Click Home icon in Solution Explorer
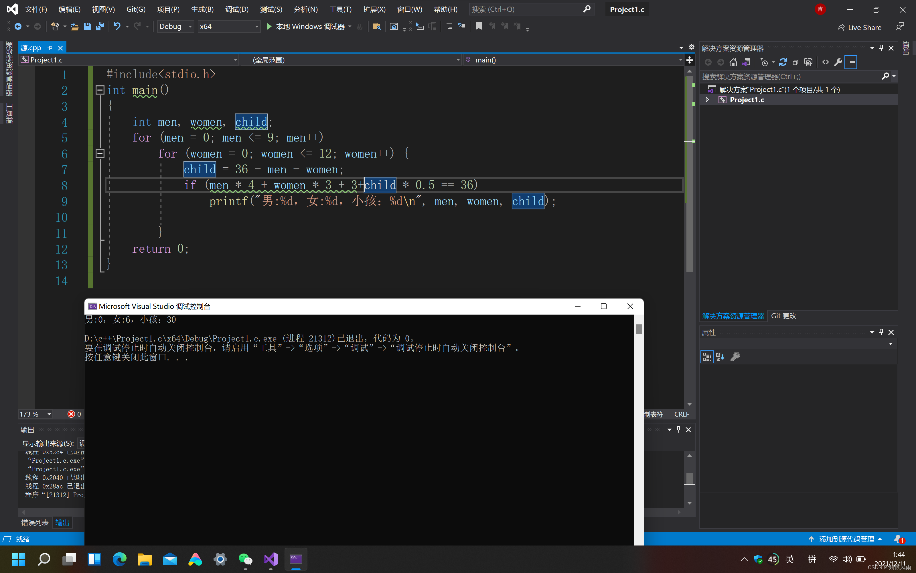916x573 pixels. point(733,62)
